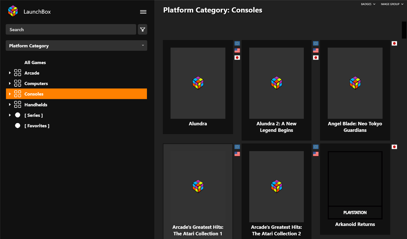Expand the Handhelds tree node

point(10,105)
